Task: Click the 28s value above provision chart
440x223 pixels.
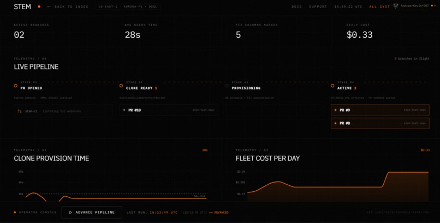Action: coord(205,150)
